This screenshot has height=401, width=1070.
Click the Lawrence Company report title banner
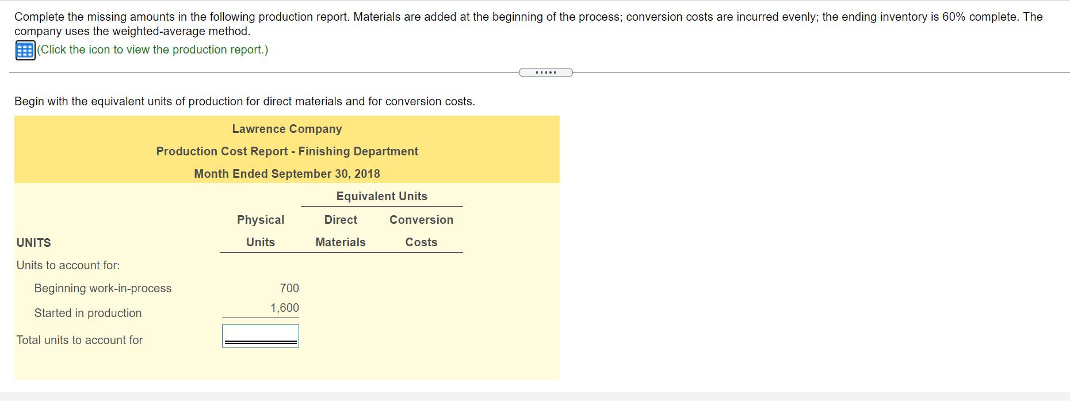point(286,129)
